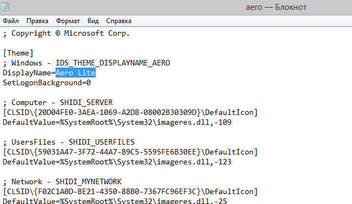The height and width of the screenshot is (204, 352).
Task: Click the '[Theme]' section header line
Action: (x=18, y=53)
